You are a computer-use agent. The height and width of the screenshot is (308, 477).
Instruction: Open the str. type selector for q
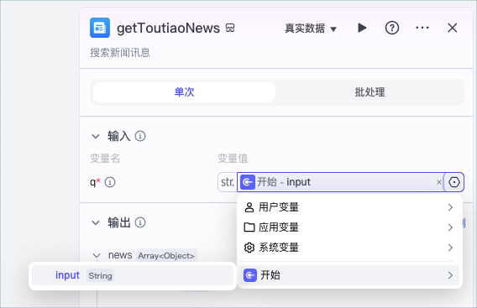[228, 182]
